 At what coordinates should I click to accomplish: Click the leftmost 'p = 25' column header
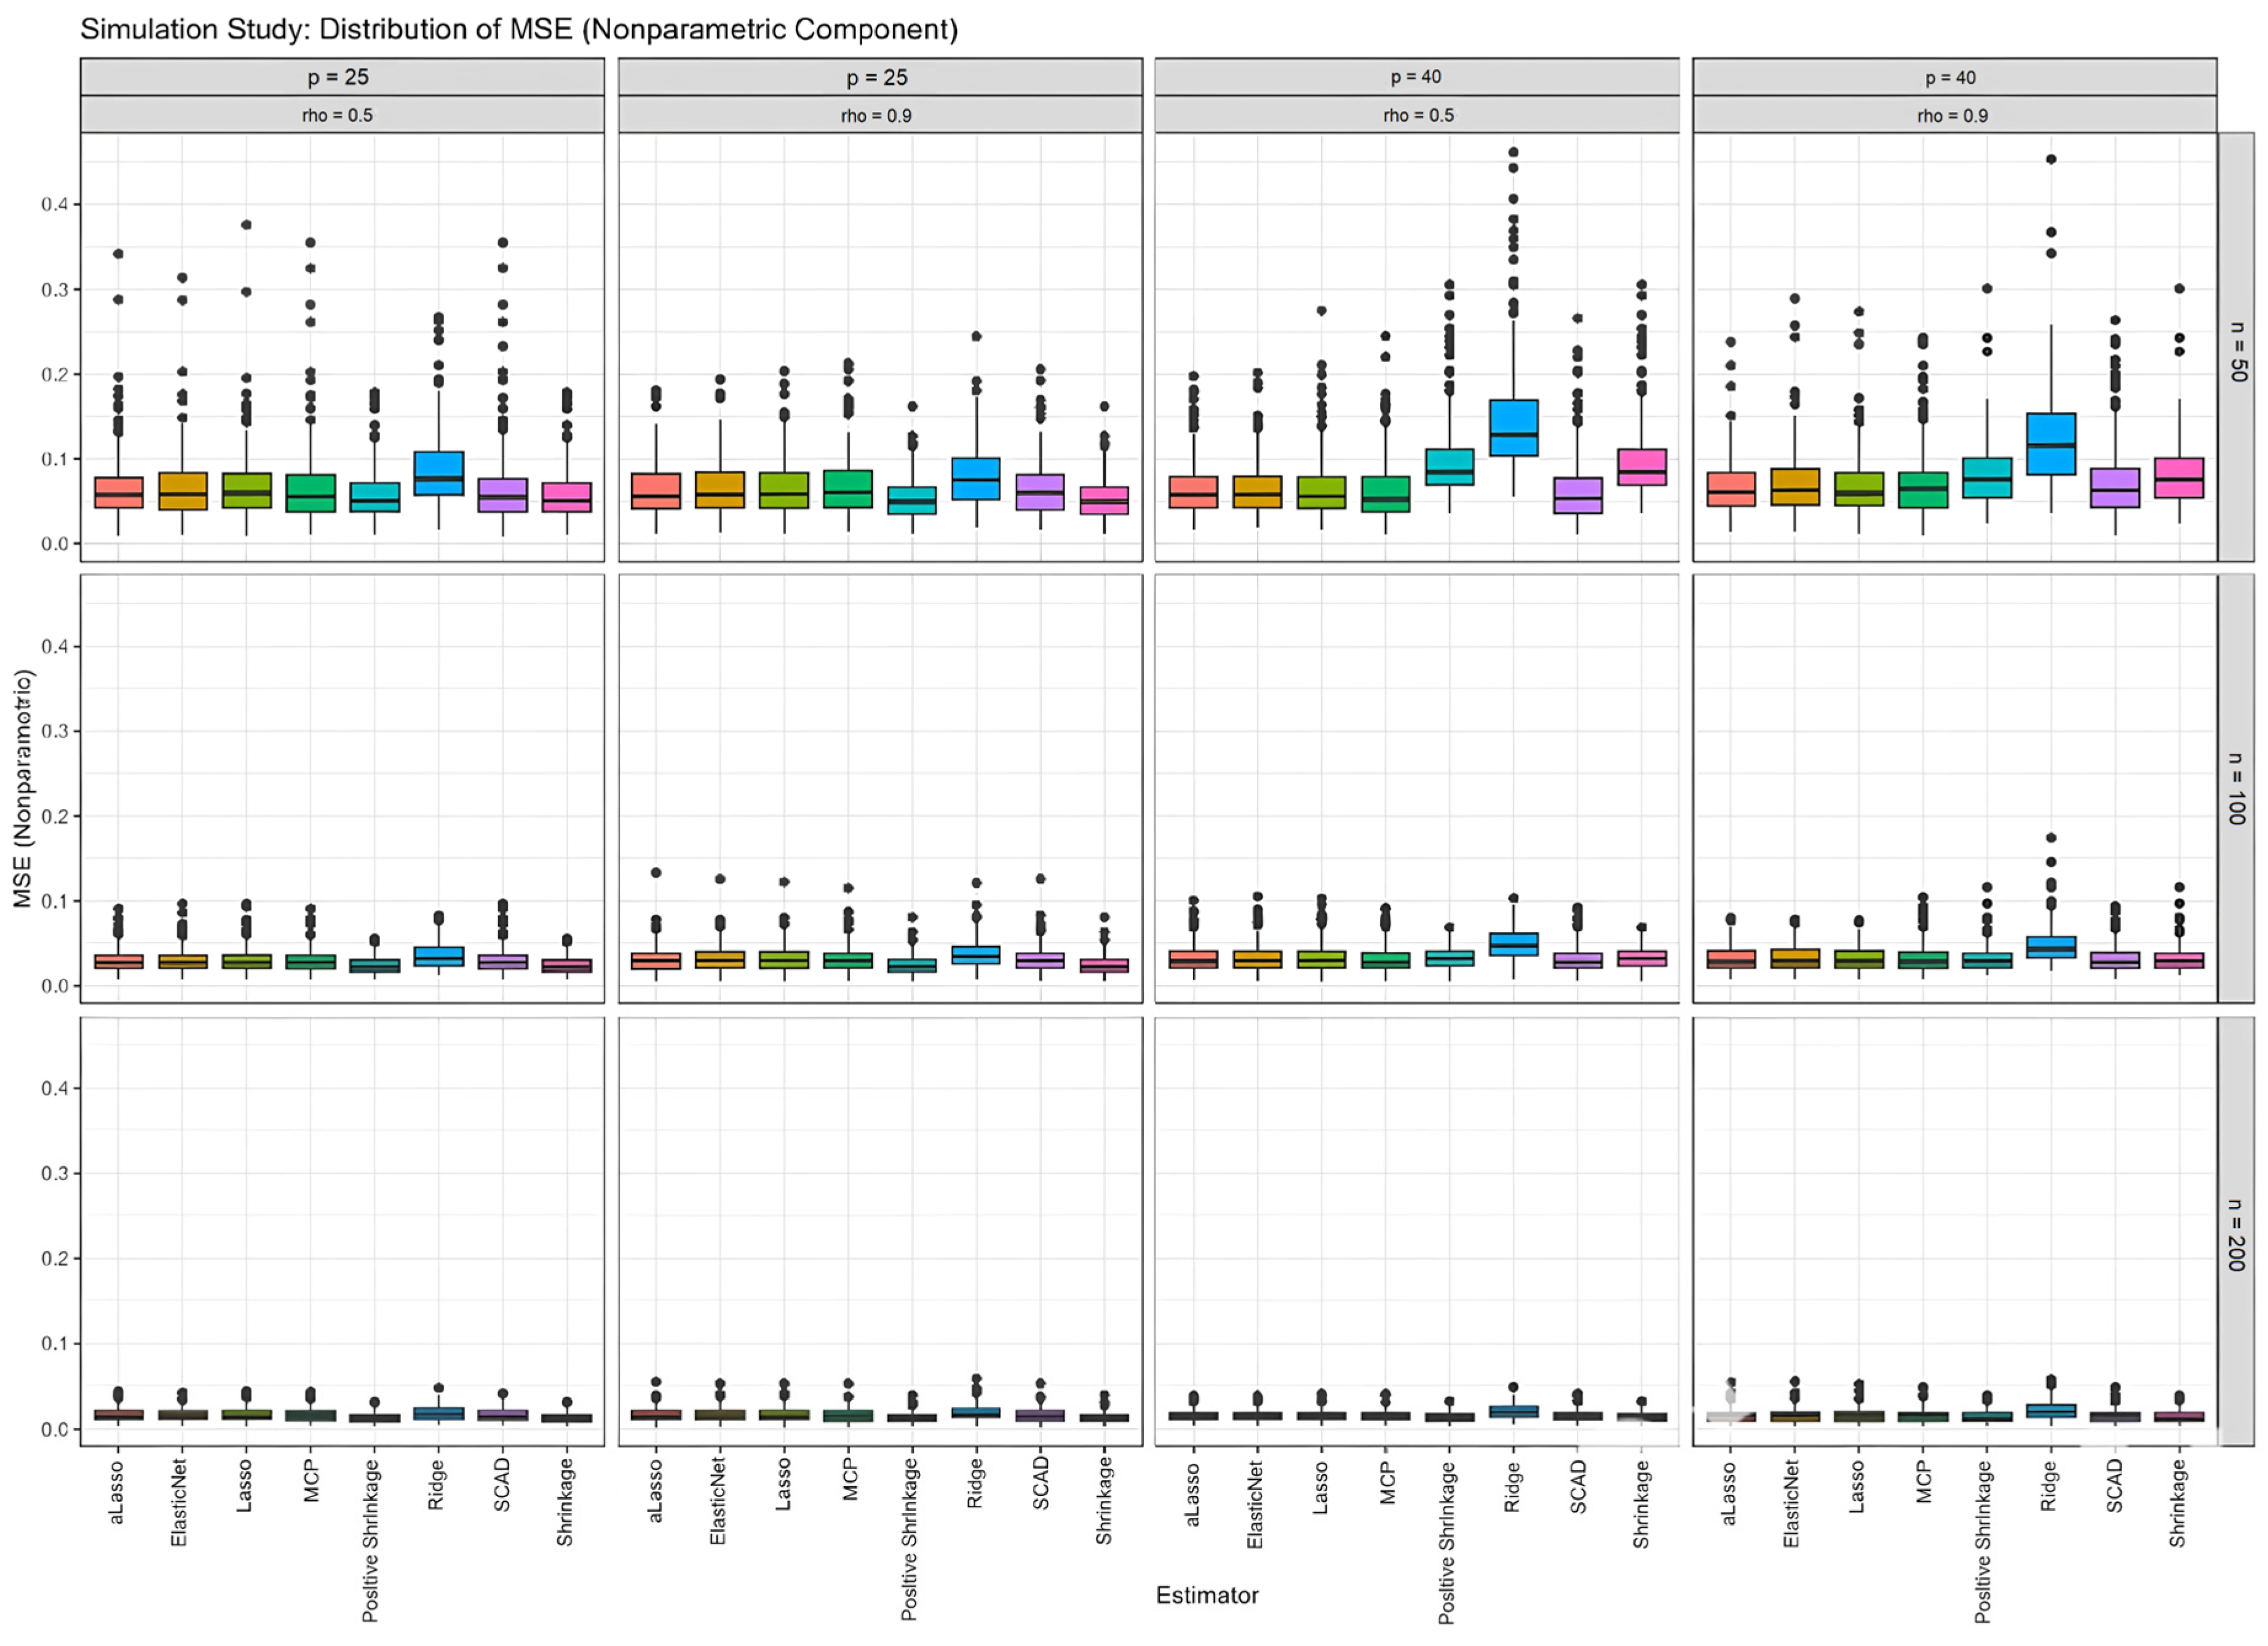click(338, 77)
